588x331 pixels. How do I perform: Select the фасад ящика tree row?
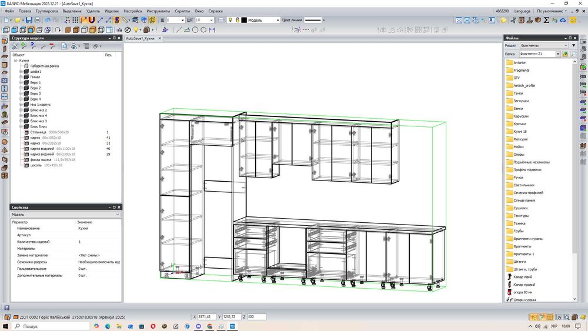pyautogui.click(x=52, y=160)
